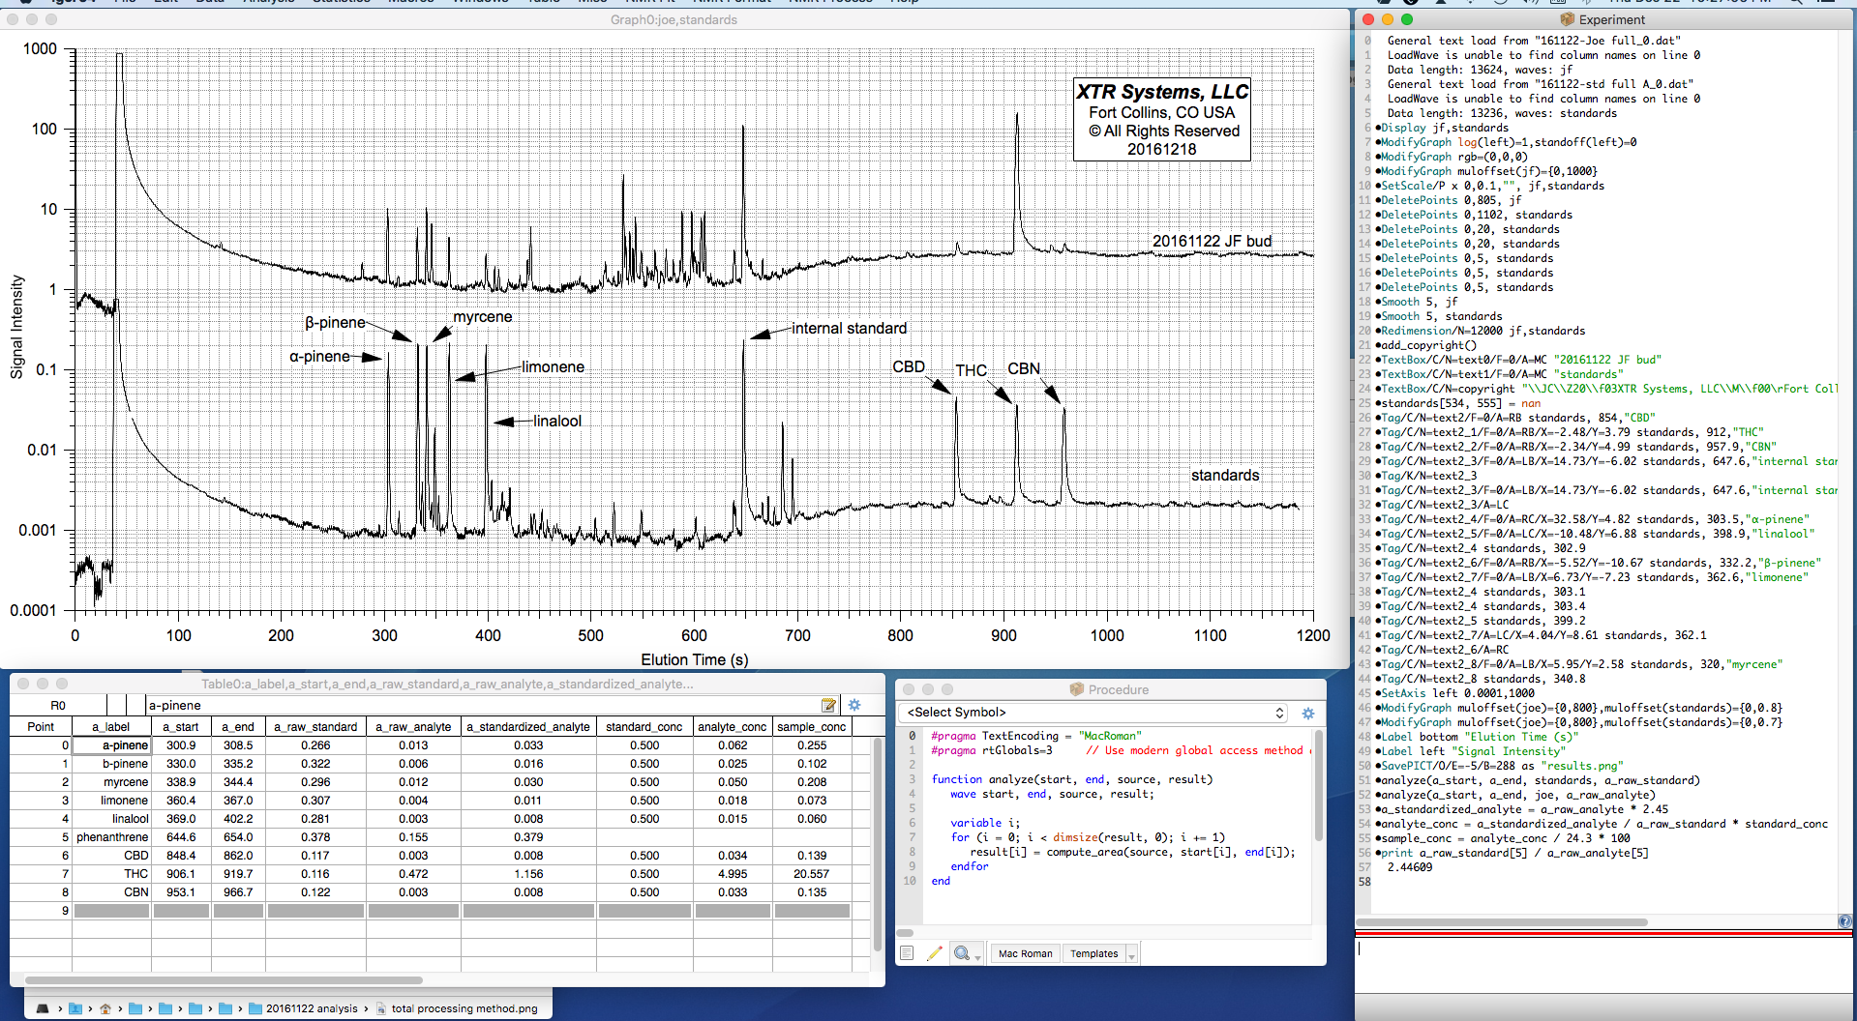This screenshot has width=1857, height=1021.
Task: Click the document page icon in Procedure window
Action: (907, 953)
